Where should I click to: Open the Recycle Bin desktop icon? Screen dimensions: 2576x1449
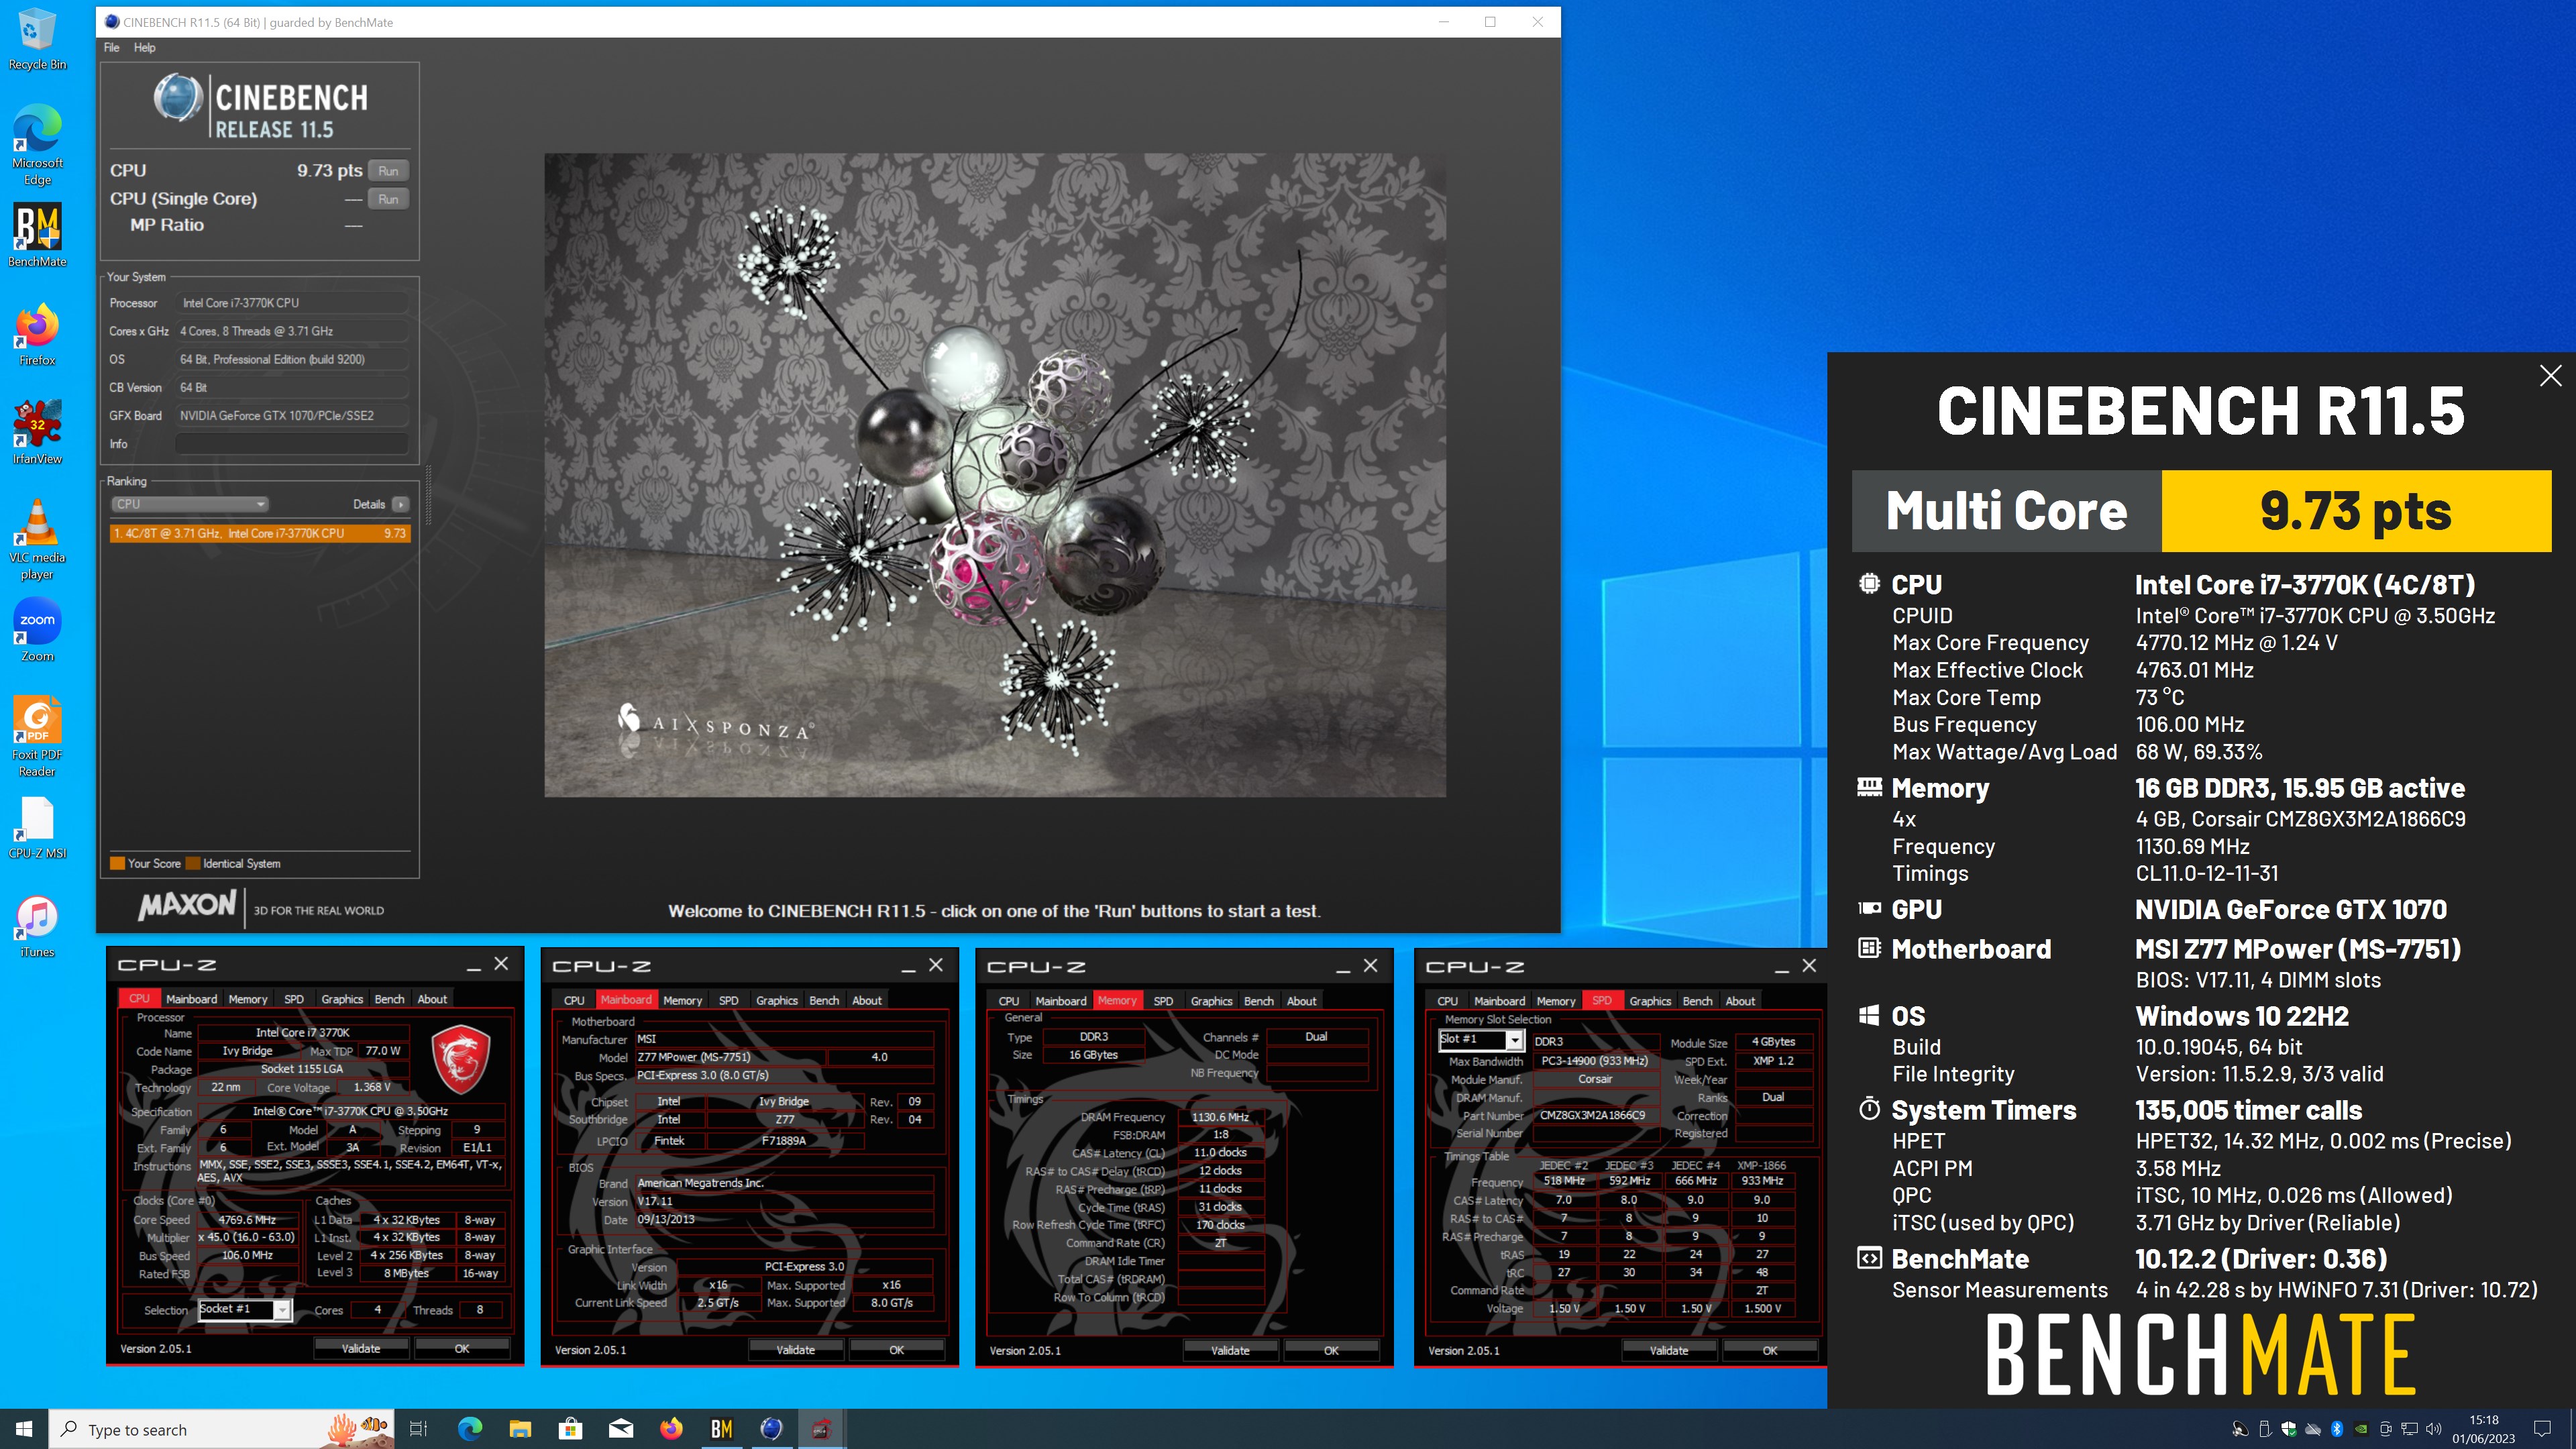click(37, 38)
